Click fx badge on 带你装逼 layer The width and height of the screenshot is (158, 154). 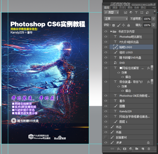[x=148, y=82]
